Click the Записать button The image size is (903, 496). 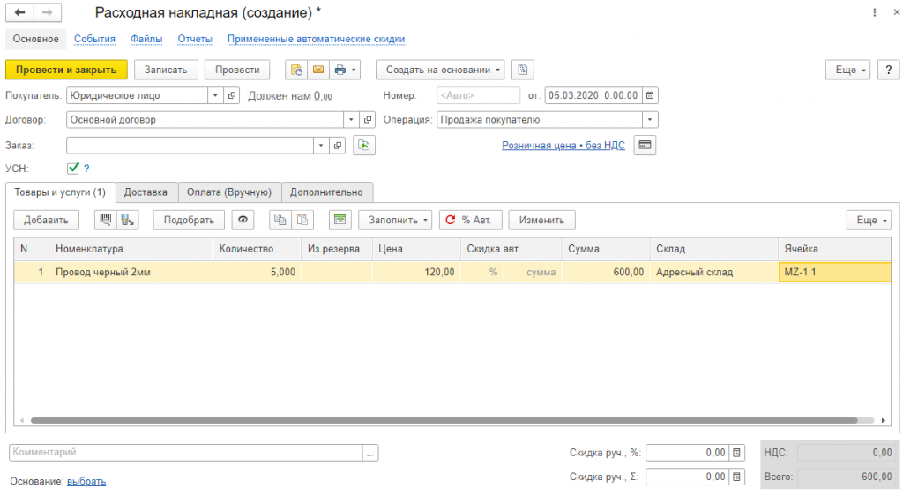point(166,70)
